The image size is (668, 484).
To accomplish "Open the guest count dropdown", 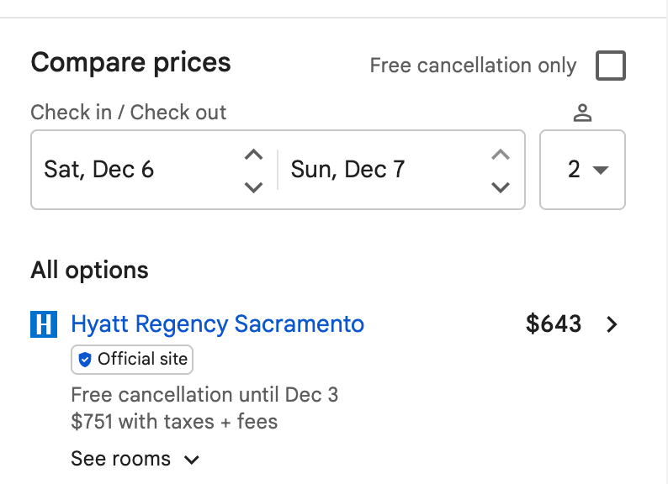I will coord(582,170).
